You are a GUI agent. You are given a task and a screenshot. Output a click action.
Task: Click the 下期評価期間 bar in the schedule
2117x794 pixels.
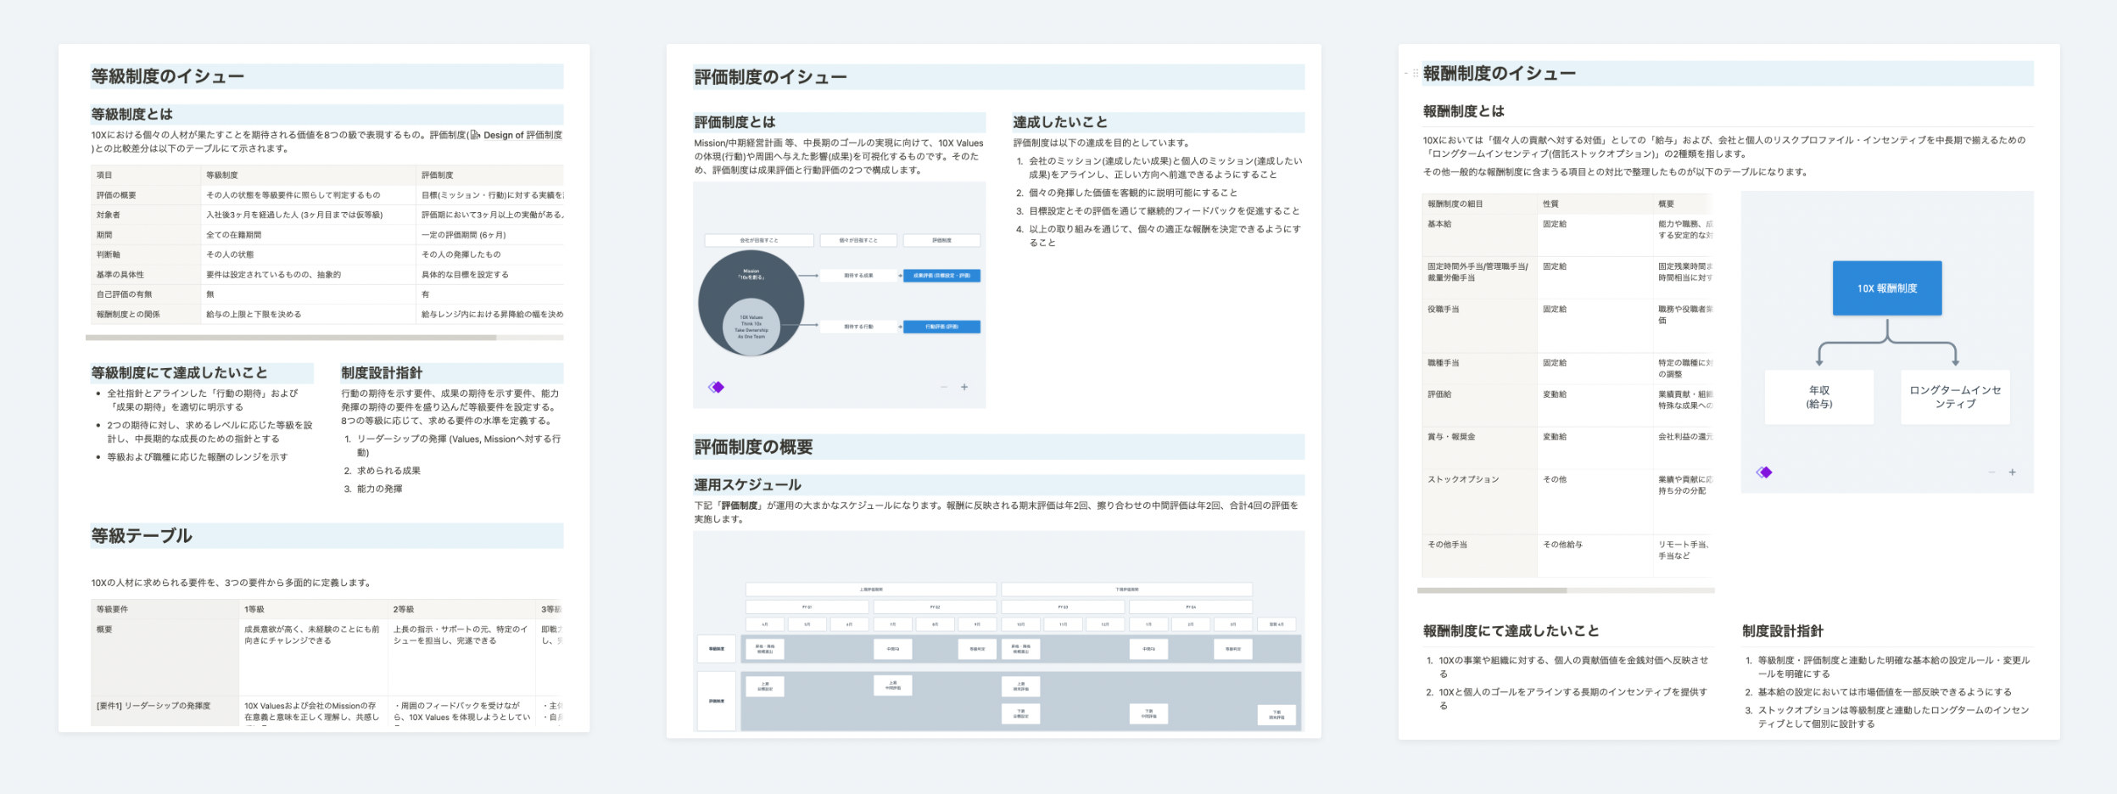[1127, 590]
